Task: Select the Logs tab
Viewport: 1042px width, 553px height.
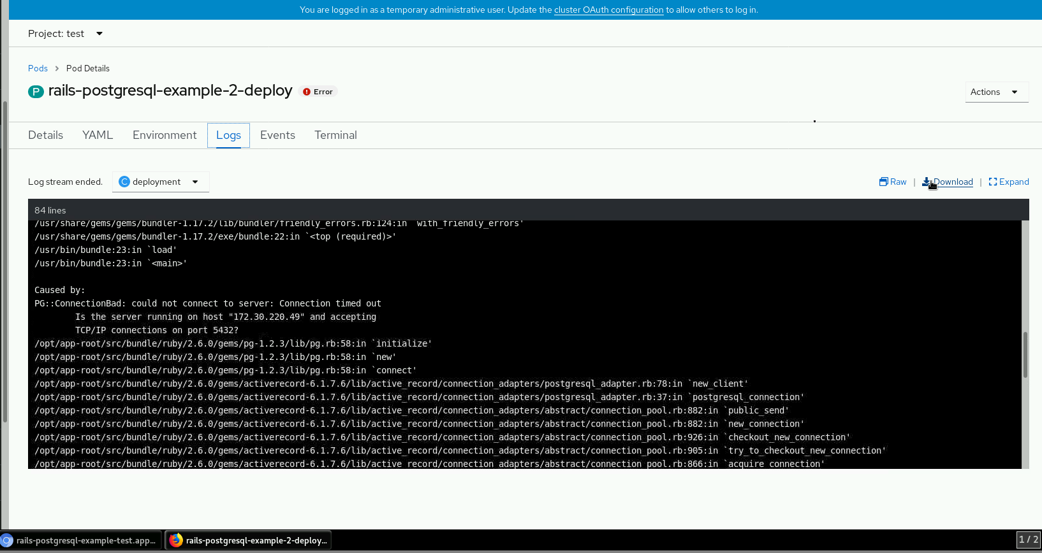Action: tap(228, 135)
